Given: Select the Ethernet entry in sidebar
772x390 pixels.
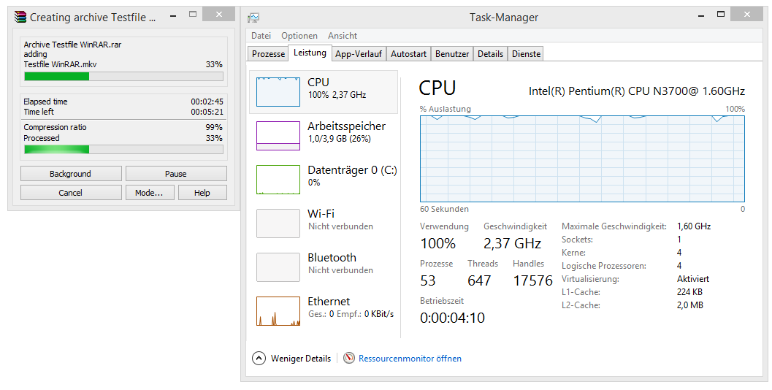Looking at the screenshot, I should tap(324, 310).
